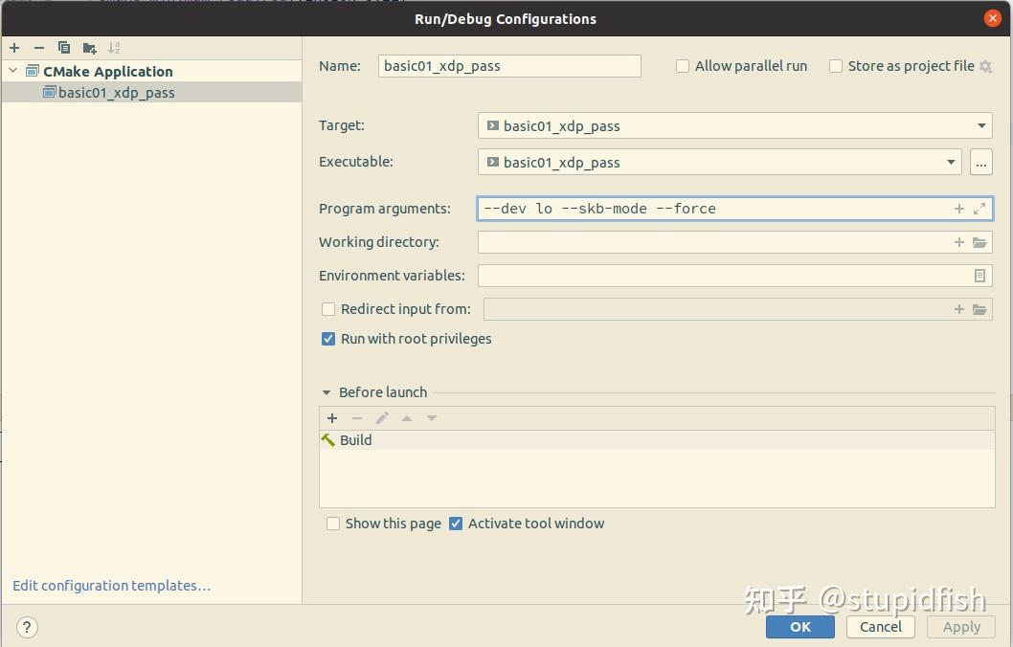Screen dimensions: 1013x647
Task: Copy the selected configuration
Action: [x=64, y=48]
